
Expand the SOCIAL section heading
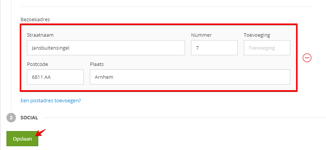pyautogui.click(x=29, y=118)
